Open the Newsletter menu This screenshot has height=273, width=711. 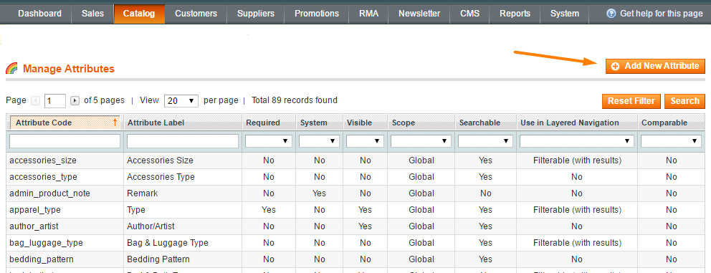click(419, 14)
